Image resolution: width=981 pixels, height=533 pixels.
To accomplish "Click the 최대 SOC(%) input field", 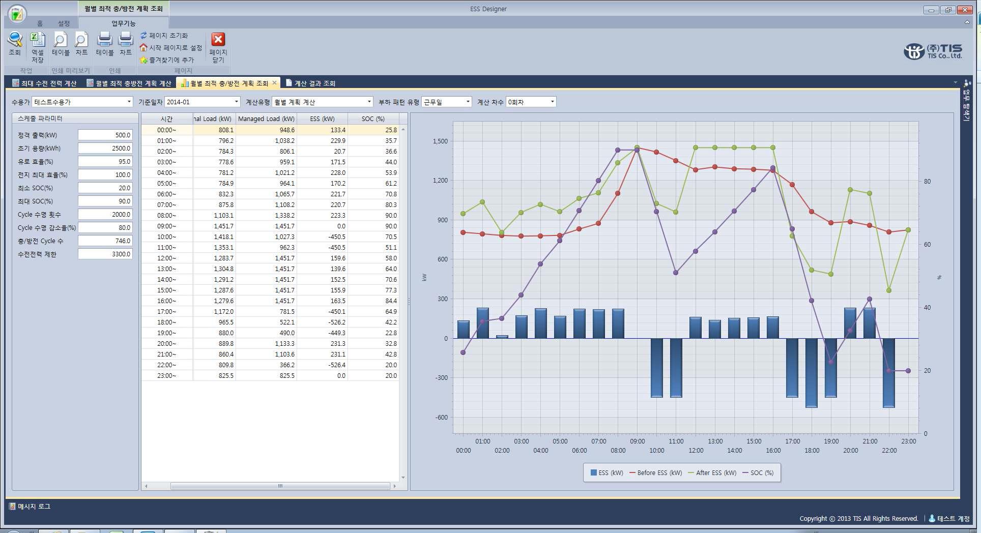I will coord(105,201).
